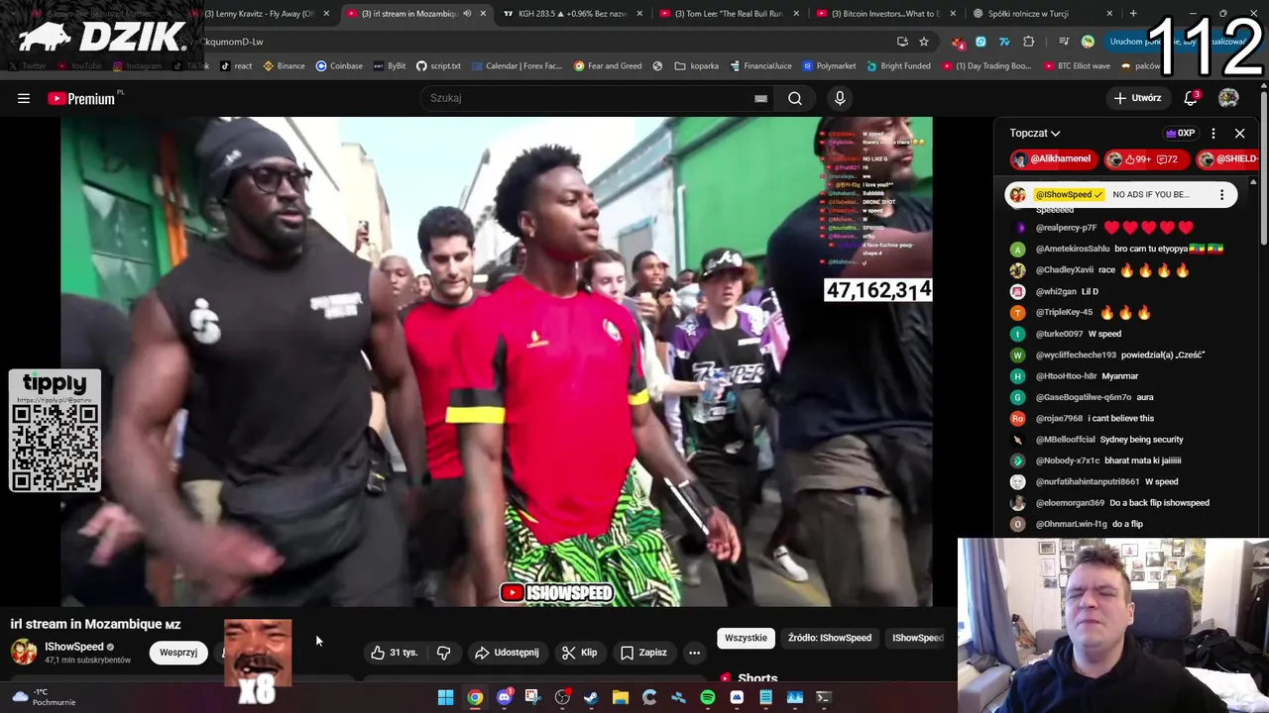
Task: Open the Binance bookmark
Action: (284, 66)
